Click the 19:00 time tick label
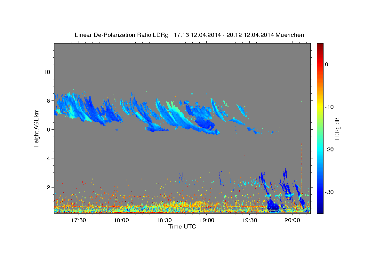The width and height of the screenshot is (384, 256). coord(207,220)
